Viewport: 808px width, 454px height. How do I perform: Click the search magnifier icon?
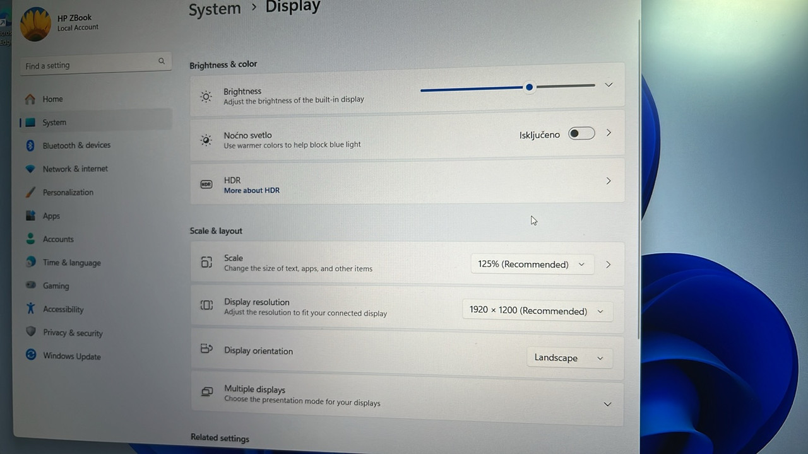point(162,61)
